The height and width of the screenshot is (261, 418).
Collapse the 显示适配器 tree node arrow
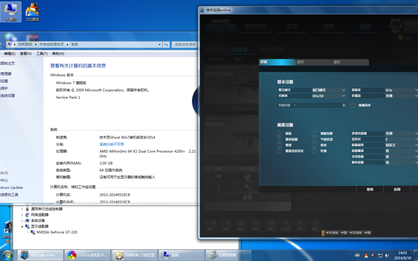[x=22, y=227]
